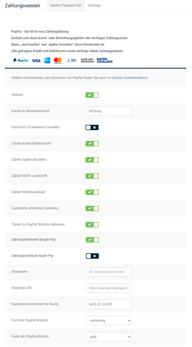Click the Kürzel für Bestellübersicht field
The height and width of the screenshot is (347, 192).
(109, 111)
